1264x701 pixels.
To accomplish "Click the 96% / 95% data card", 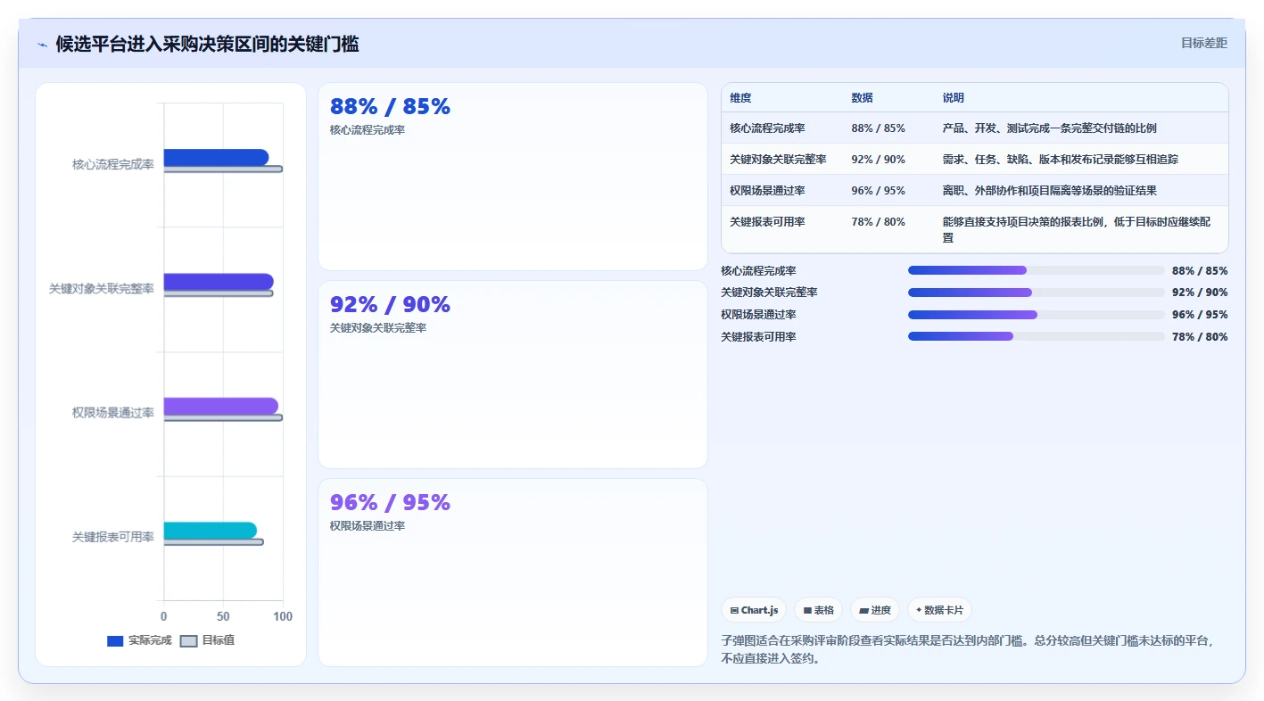I will click(x=513, y=573).
